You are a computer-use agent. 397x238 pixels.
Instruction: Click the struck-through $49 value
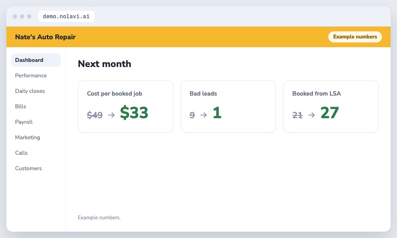(x=95, y=115)
